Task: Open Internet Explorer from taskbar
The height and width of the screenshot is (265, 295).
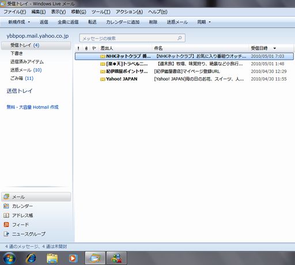Action: tap(31, 258)
